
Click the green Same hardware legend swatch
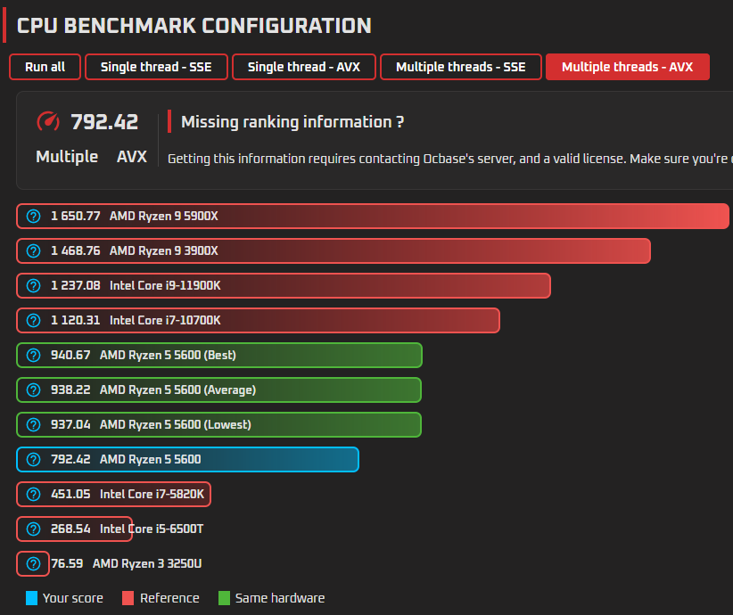coord(224,598)
